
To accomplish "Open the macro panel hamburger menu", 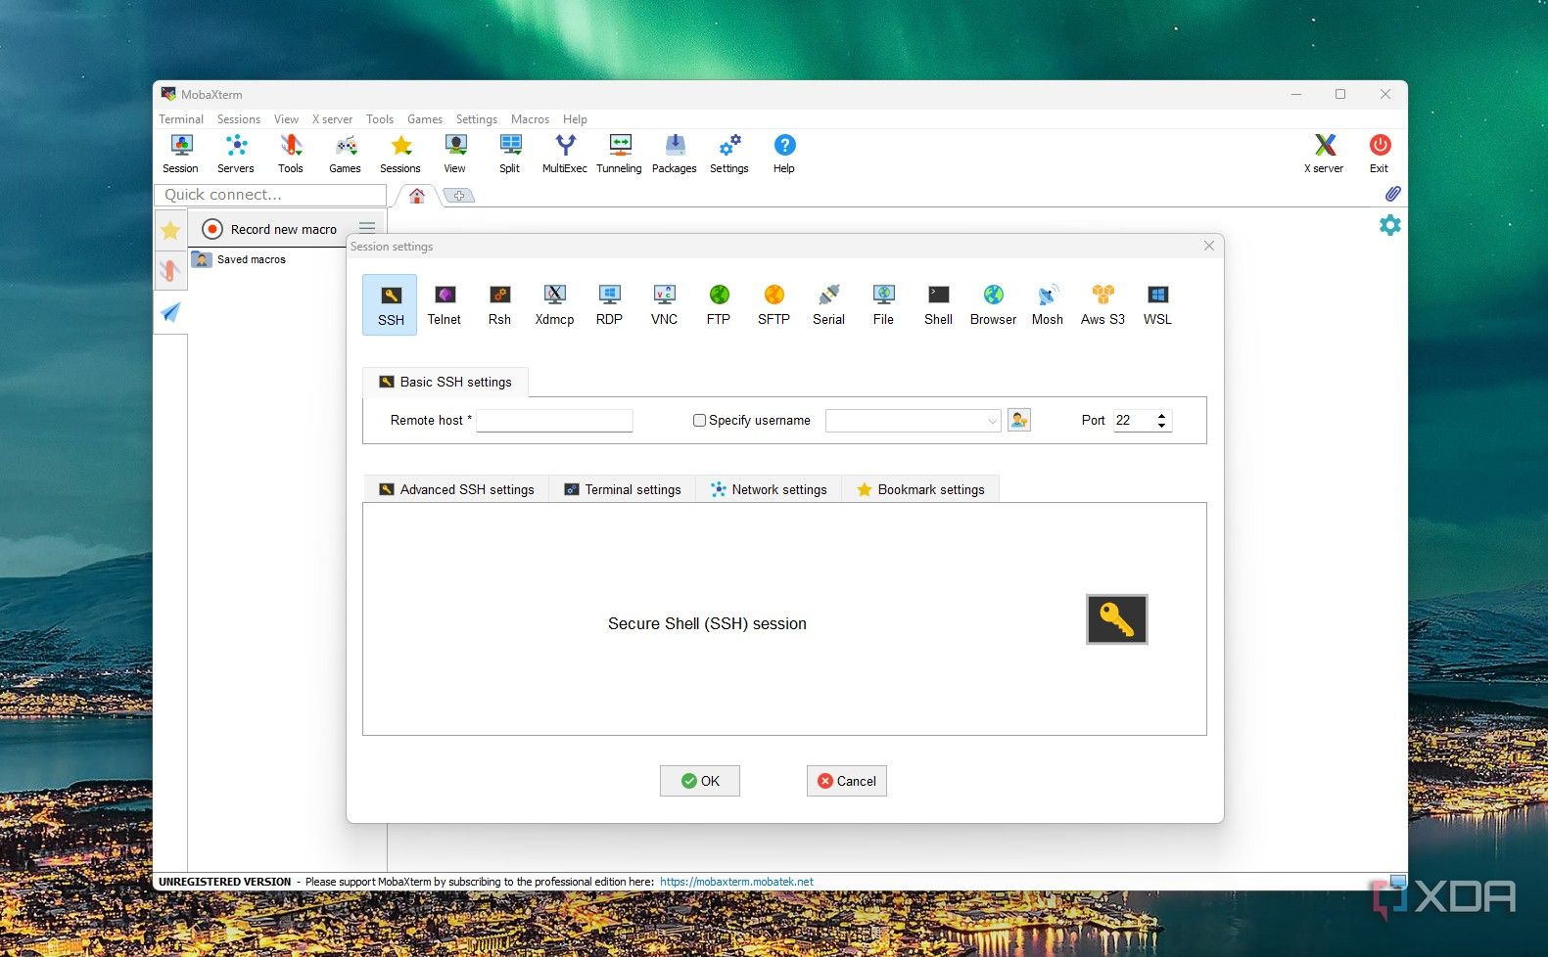I will coord(367,228).
